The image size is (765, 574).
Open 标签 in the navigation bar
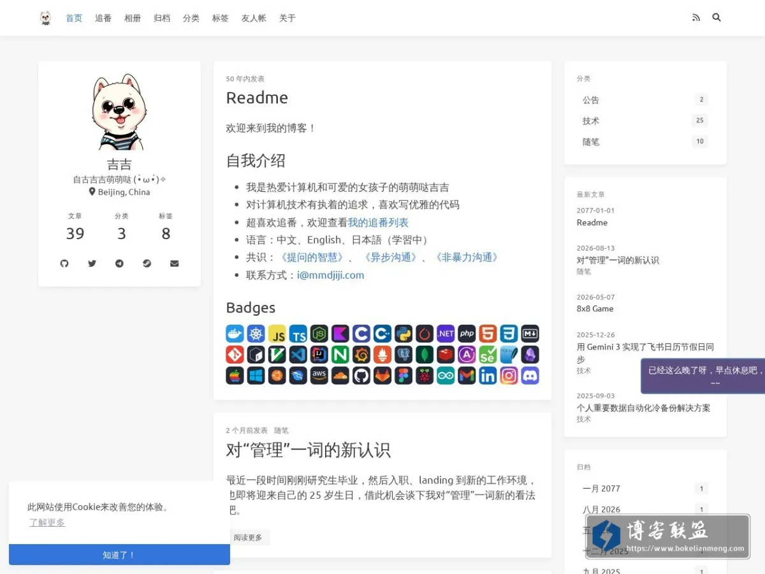(x=221, y=18)
